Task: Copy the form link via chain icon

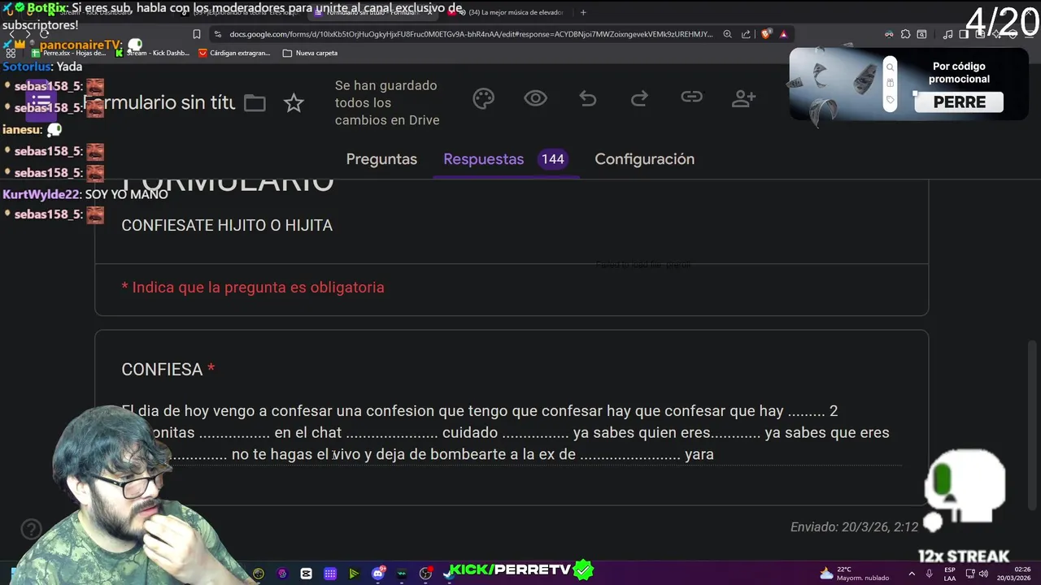Action: (x=691, y=97)
